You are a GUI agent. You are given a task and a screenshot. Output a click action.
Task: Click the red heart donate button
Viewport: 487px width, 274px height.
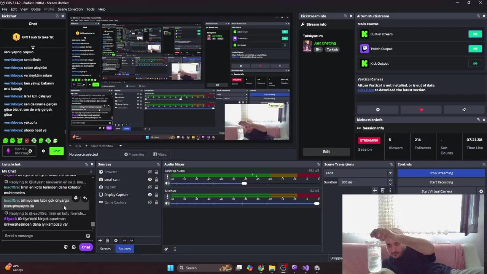pos(421,110)
